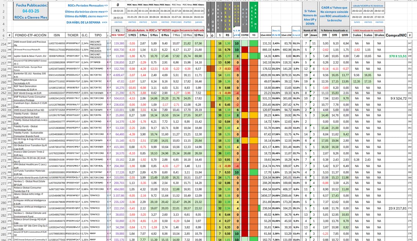This screenshot has height=241, width=417.
Task: Select row header 254
Action: 3,44
